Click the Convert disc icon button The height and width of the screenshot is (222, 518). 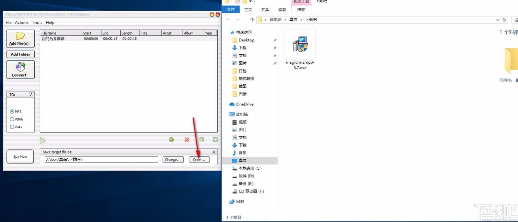pyautogui.click(x=20, y=69)
